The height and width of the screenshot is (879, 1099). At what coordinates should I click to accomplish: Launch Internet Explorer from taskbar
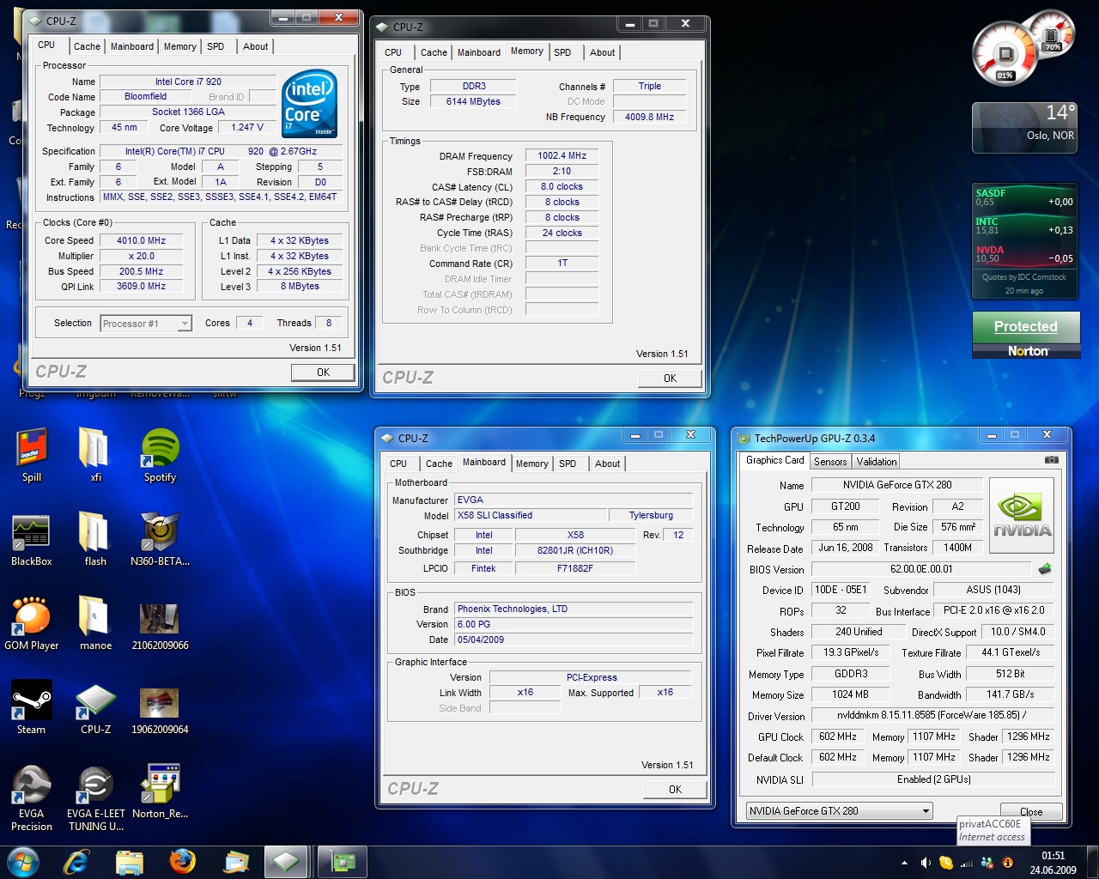pyautogui.click(x=76, y=861)
